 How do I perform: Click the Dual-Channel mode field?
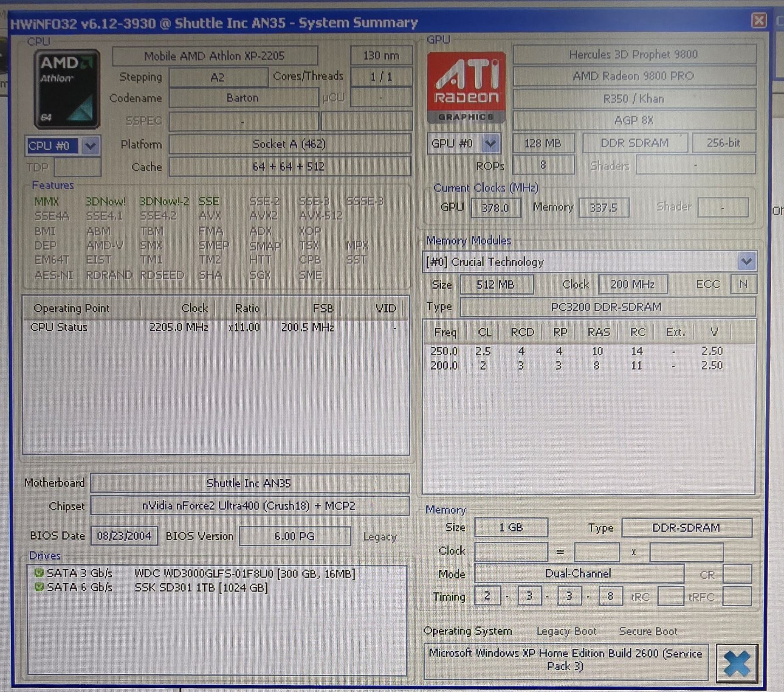(x=579, y=574)
